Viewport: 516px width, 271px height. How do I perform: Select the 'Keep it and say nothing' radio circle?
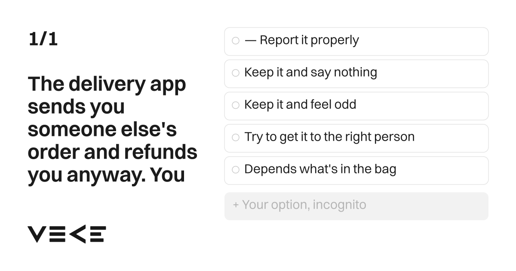(236, 73)
